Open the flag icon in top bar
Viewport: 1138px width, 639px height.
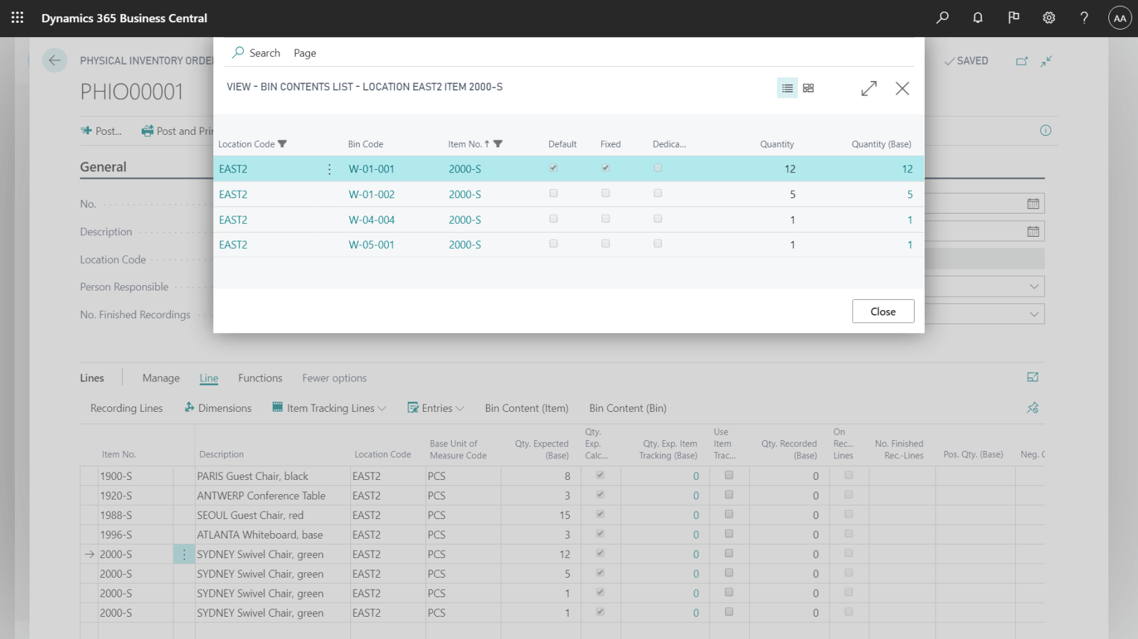pyautogui.click(x=1013, y=18)
